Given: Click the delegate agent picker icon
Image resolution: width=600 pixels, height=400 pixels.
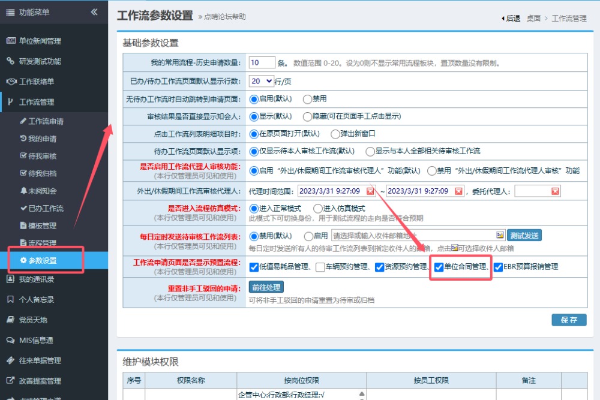Looking at the screenshot, I should point(556,191).
